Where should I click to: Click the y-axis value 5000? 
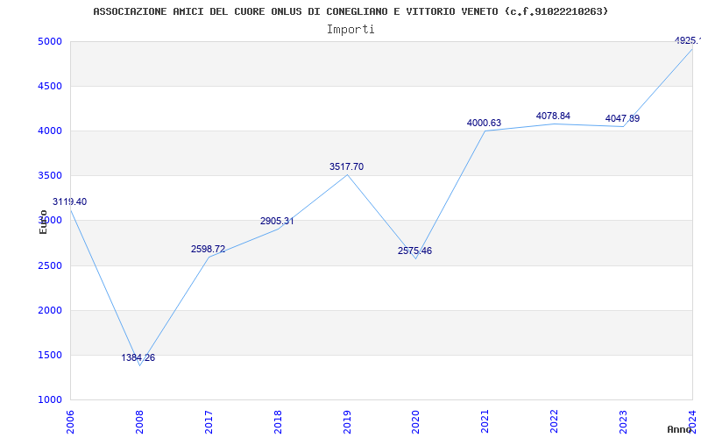(50, 41)
